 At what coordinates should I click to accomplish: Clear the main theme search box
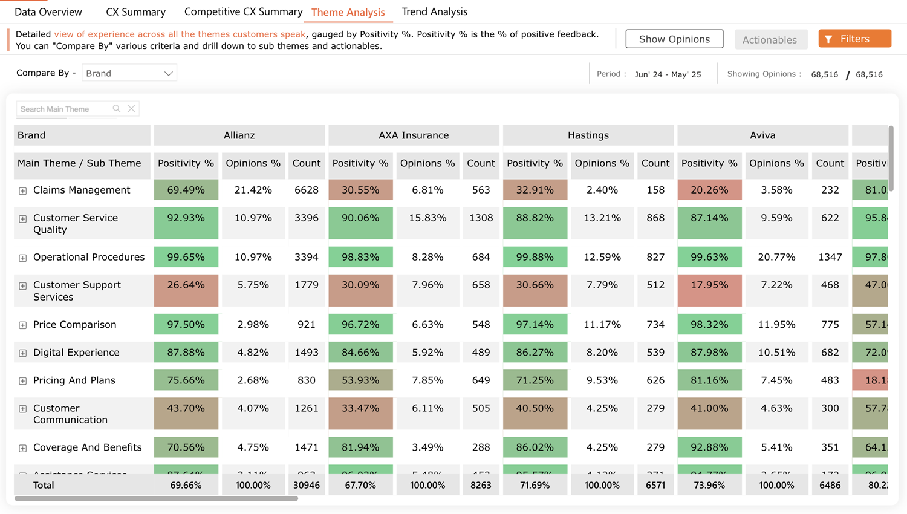[131, 109]
